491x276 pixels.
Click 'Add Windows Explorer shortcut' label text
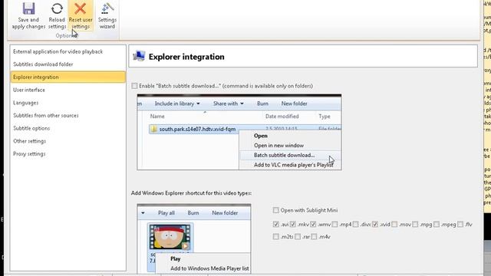(x=191, y=193)
